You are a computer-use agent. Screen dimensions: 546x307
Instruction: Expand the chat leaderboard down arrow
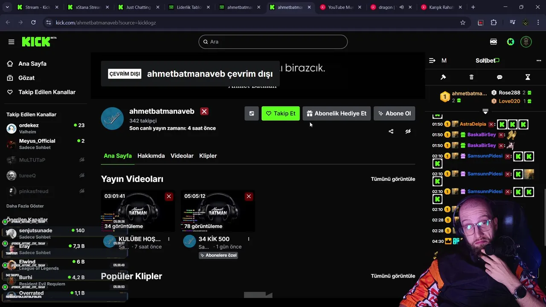tap(485, 111)
